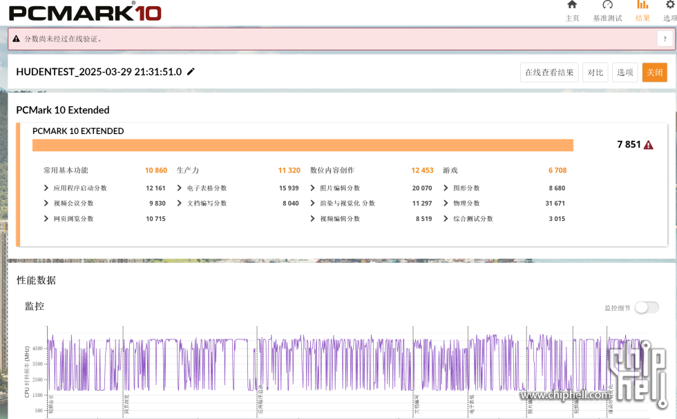The image size is (677, 419).
Task: Click the PCMARK 10 logo
Action: point(85,12)
